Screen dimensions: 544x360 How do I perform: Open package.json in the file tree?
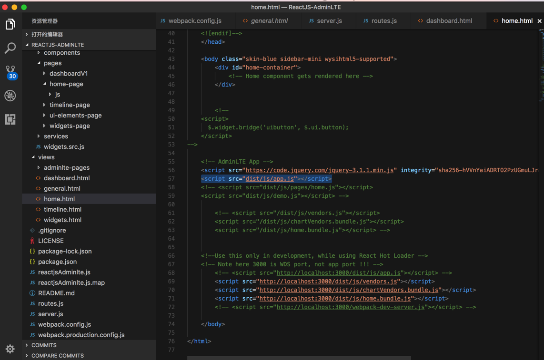(x=57, y=262)
